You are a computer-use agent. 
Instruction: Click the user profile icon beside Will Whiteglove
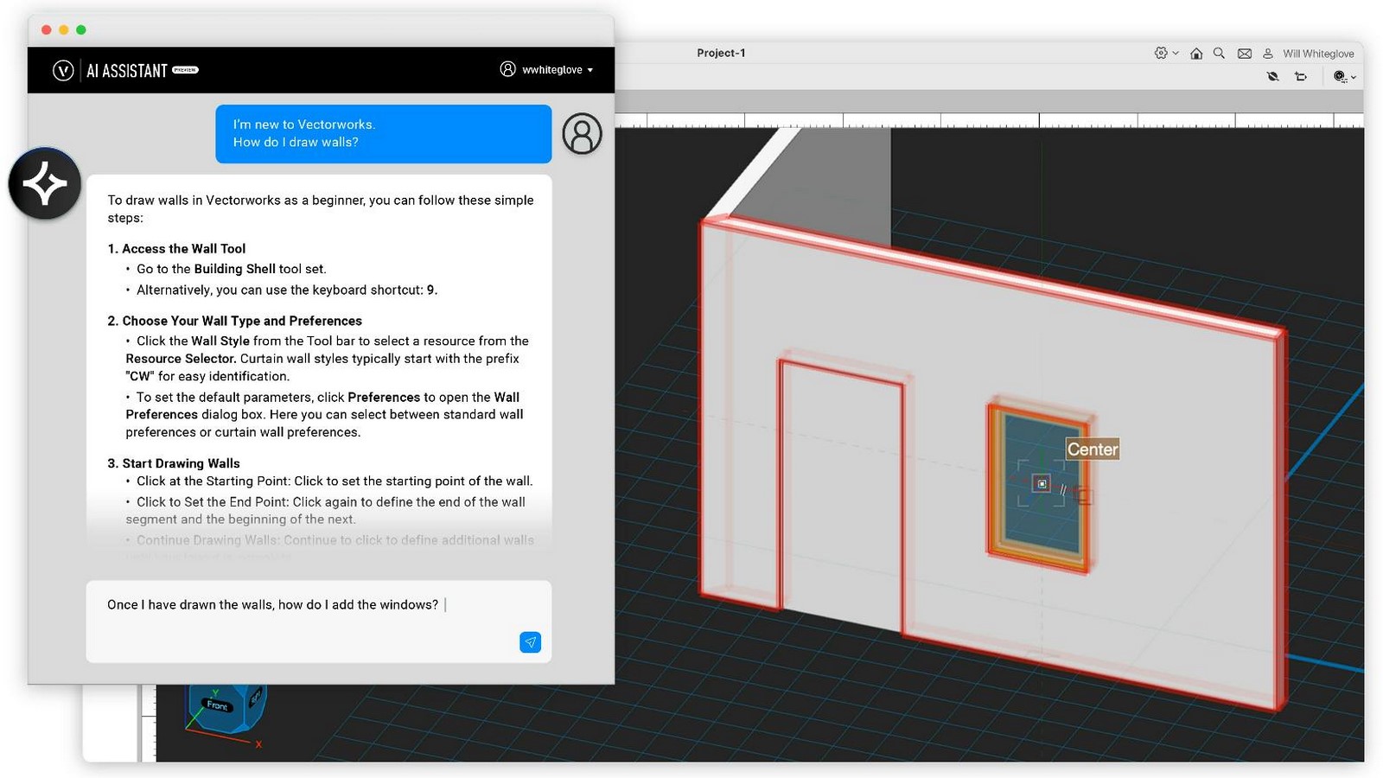pyautogui.click(x=1268, y=54)
